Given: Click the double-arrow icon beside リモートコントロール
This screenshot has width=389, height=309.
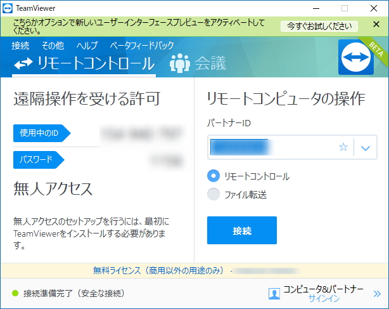Looking at the screenshot, I should pos(23,63).
